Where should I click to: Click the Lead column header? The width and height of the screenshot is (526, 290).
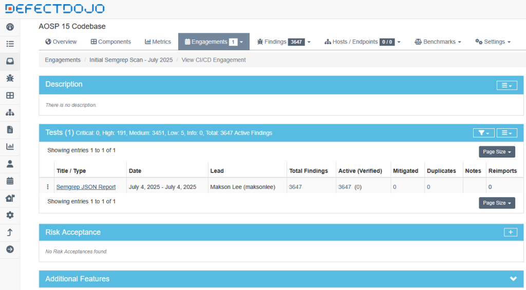[x=217, y=170]
